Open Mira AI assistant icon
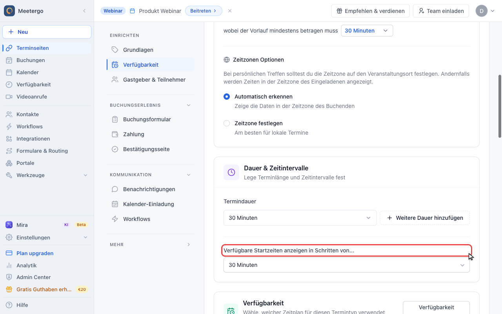This screenshot has width=502, height=314. pyautogui.click(x=9, y=225)
